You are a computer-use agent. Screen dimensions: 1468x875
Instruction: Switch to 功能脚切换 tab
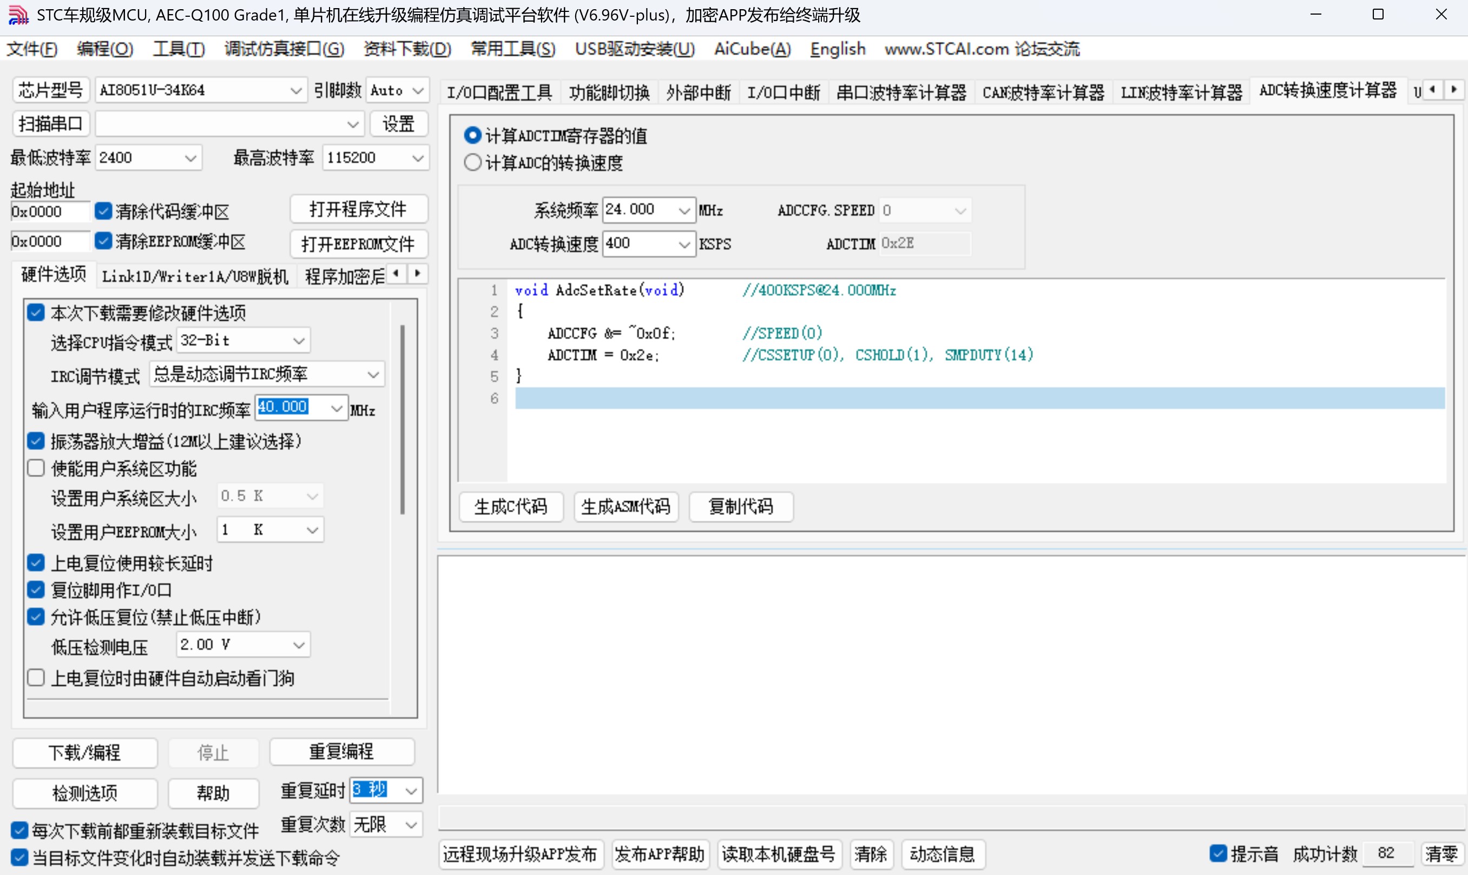pyautogui.click(x=609, y=92)
